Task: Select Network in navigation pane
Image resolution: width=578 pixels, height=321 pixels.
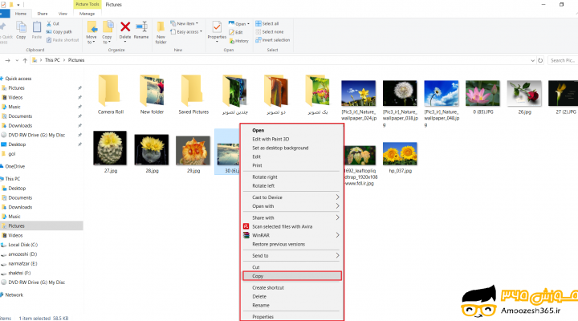Action: coord(14,295)
